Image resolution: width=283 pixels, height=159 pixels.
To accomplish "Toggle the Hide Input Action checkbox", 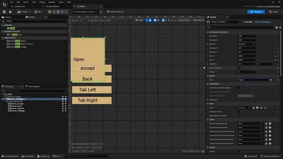I will click(x=239, y=112).
